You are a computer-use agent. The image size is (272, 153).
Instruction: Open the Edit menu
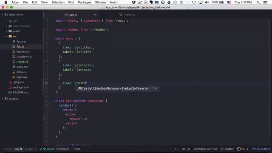point(34,2)
